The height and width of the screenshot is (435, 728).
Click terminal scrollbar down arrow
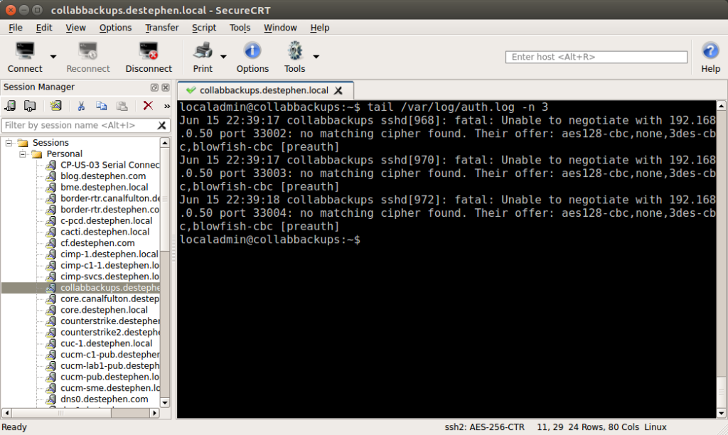721,413
